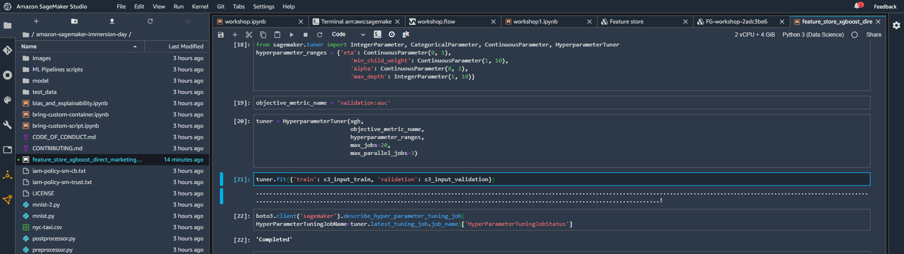Create a new folder in file browser

[74, 21]
